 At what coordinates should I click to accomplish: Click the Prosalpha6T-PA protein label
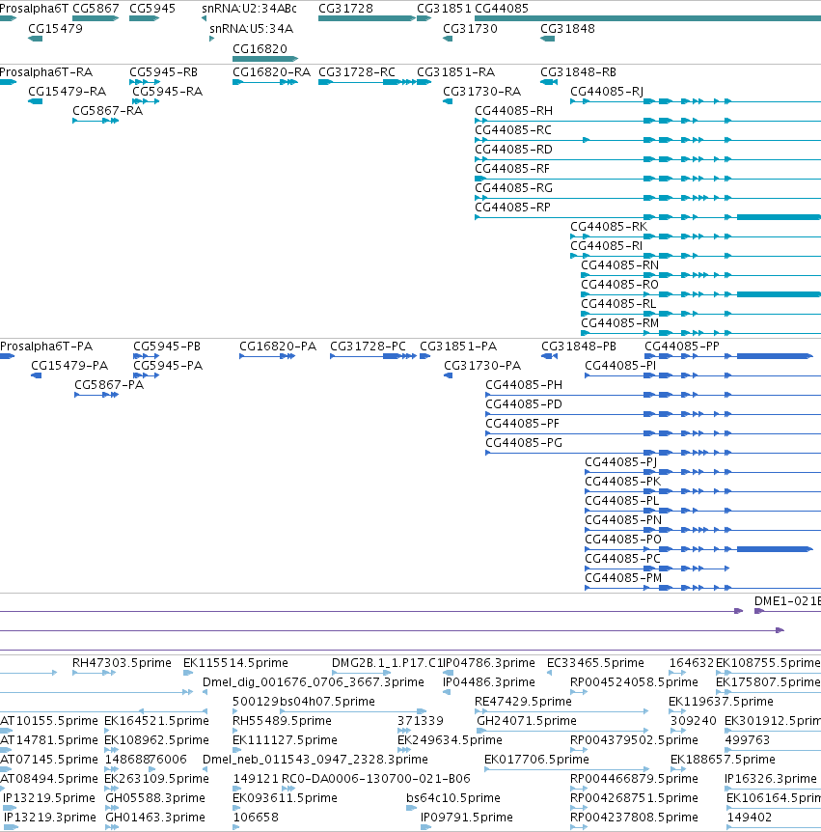tap(46, 347)
